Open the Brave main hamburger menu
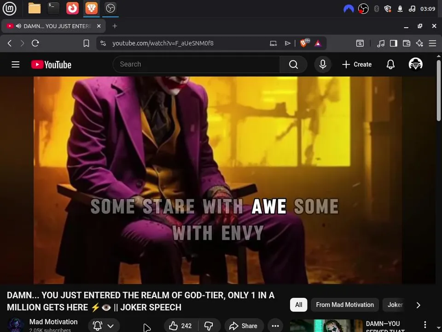442x332 pixels. [432, 43]
